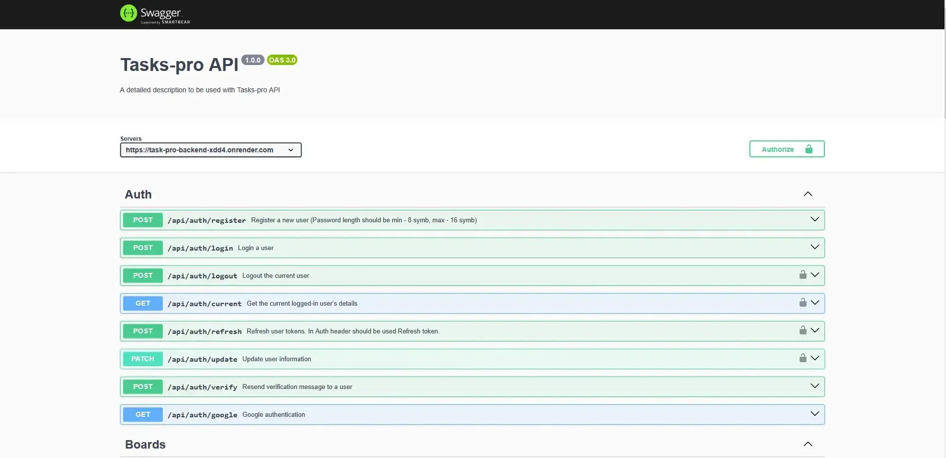Image resolution: width=946 pixels, height=458 pixels.
Task: Click the padlock icon on /api/auth/logout
Action: tap(803, 275)
